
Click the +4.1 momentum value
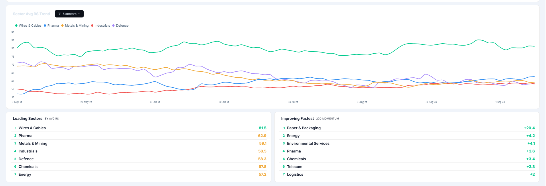531,143
